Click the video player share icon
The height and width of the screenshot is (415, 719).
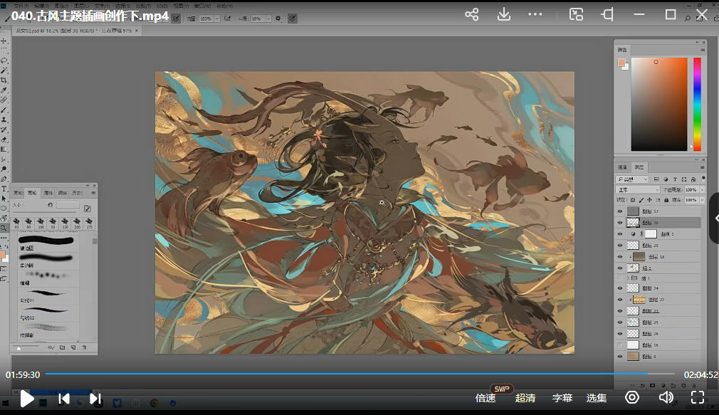click(x=471, y=14)
